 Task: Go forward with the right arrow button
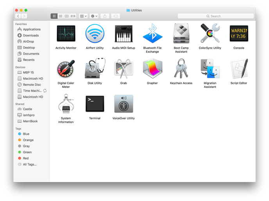click(24, 16)
